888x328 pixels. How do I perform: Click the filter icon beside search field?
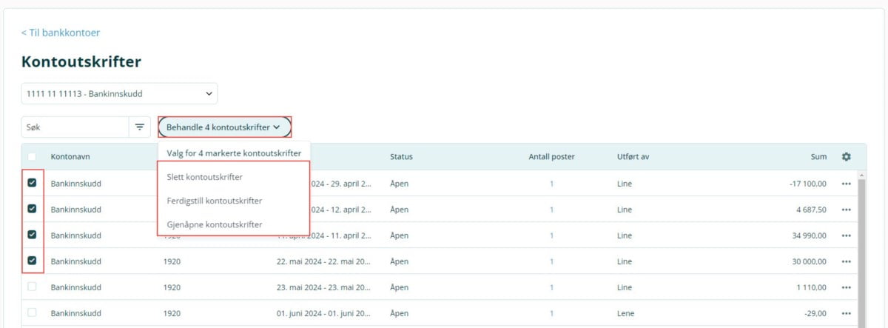139,127
